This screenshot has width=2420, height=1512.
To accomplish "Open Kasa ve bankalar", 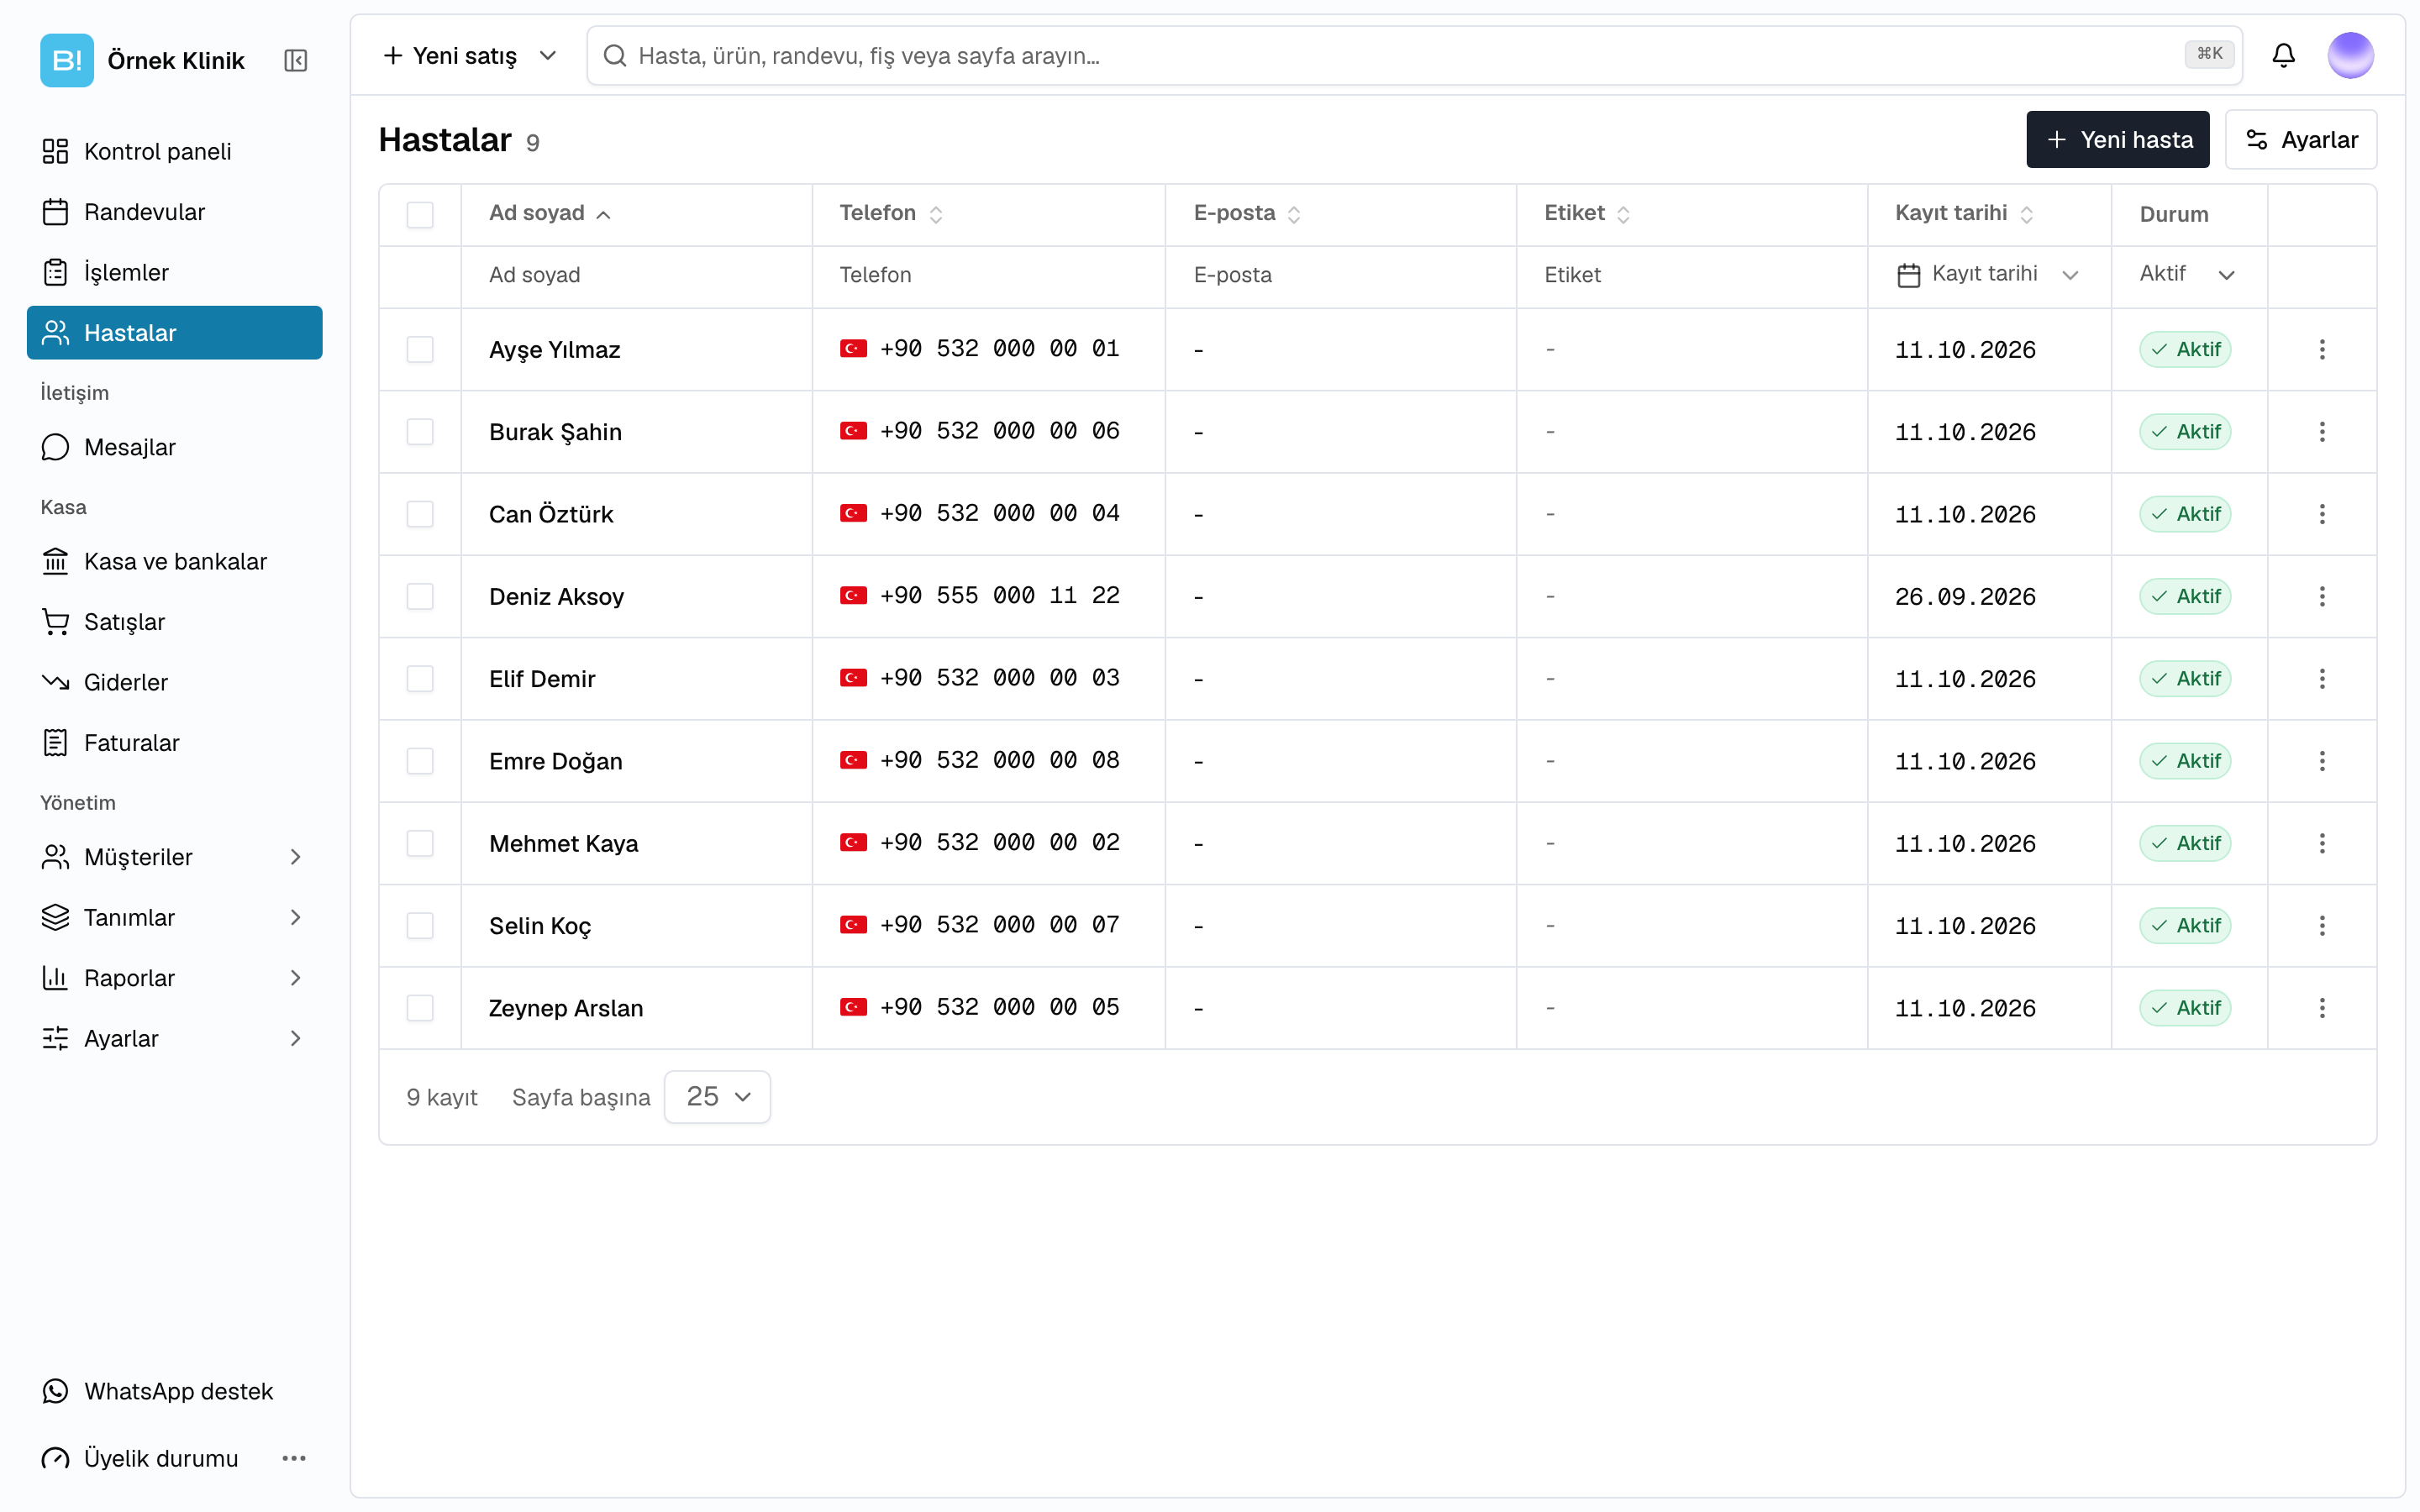I will point(174,561).
